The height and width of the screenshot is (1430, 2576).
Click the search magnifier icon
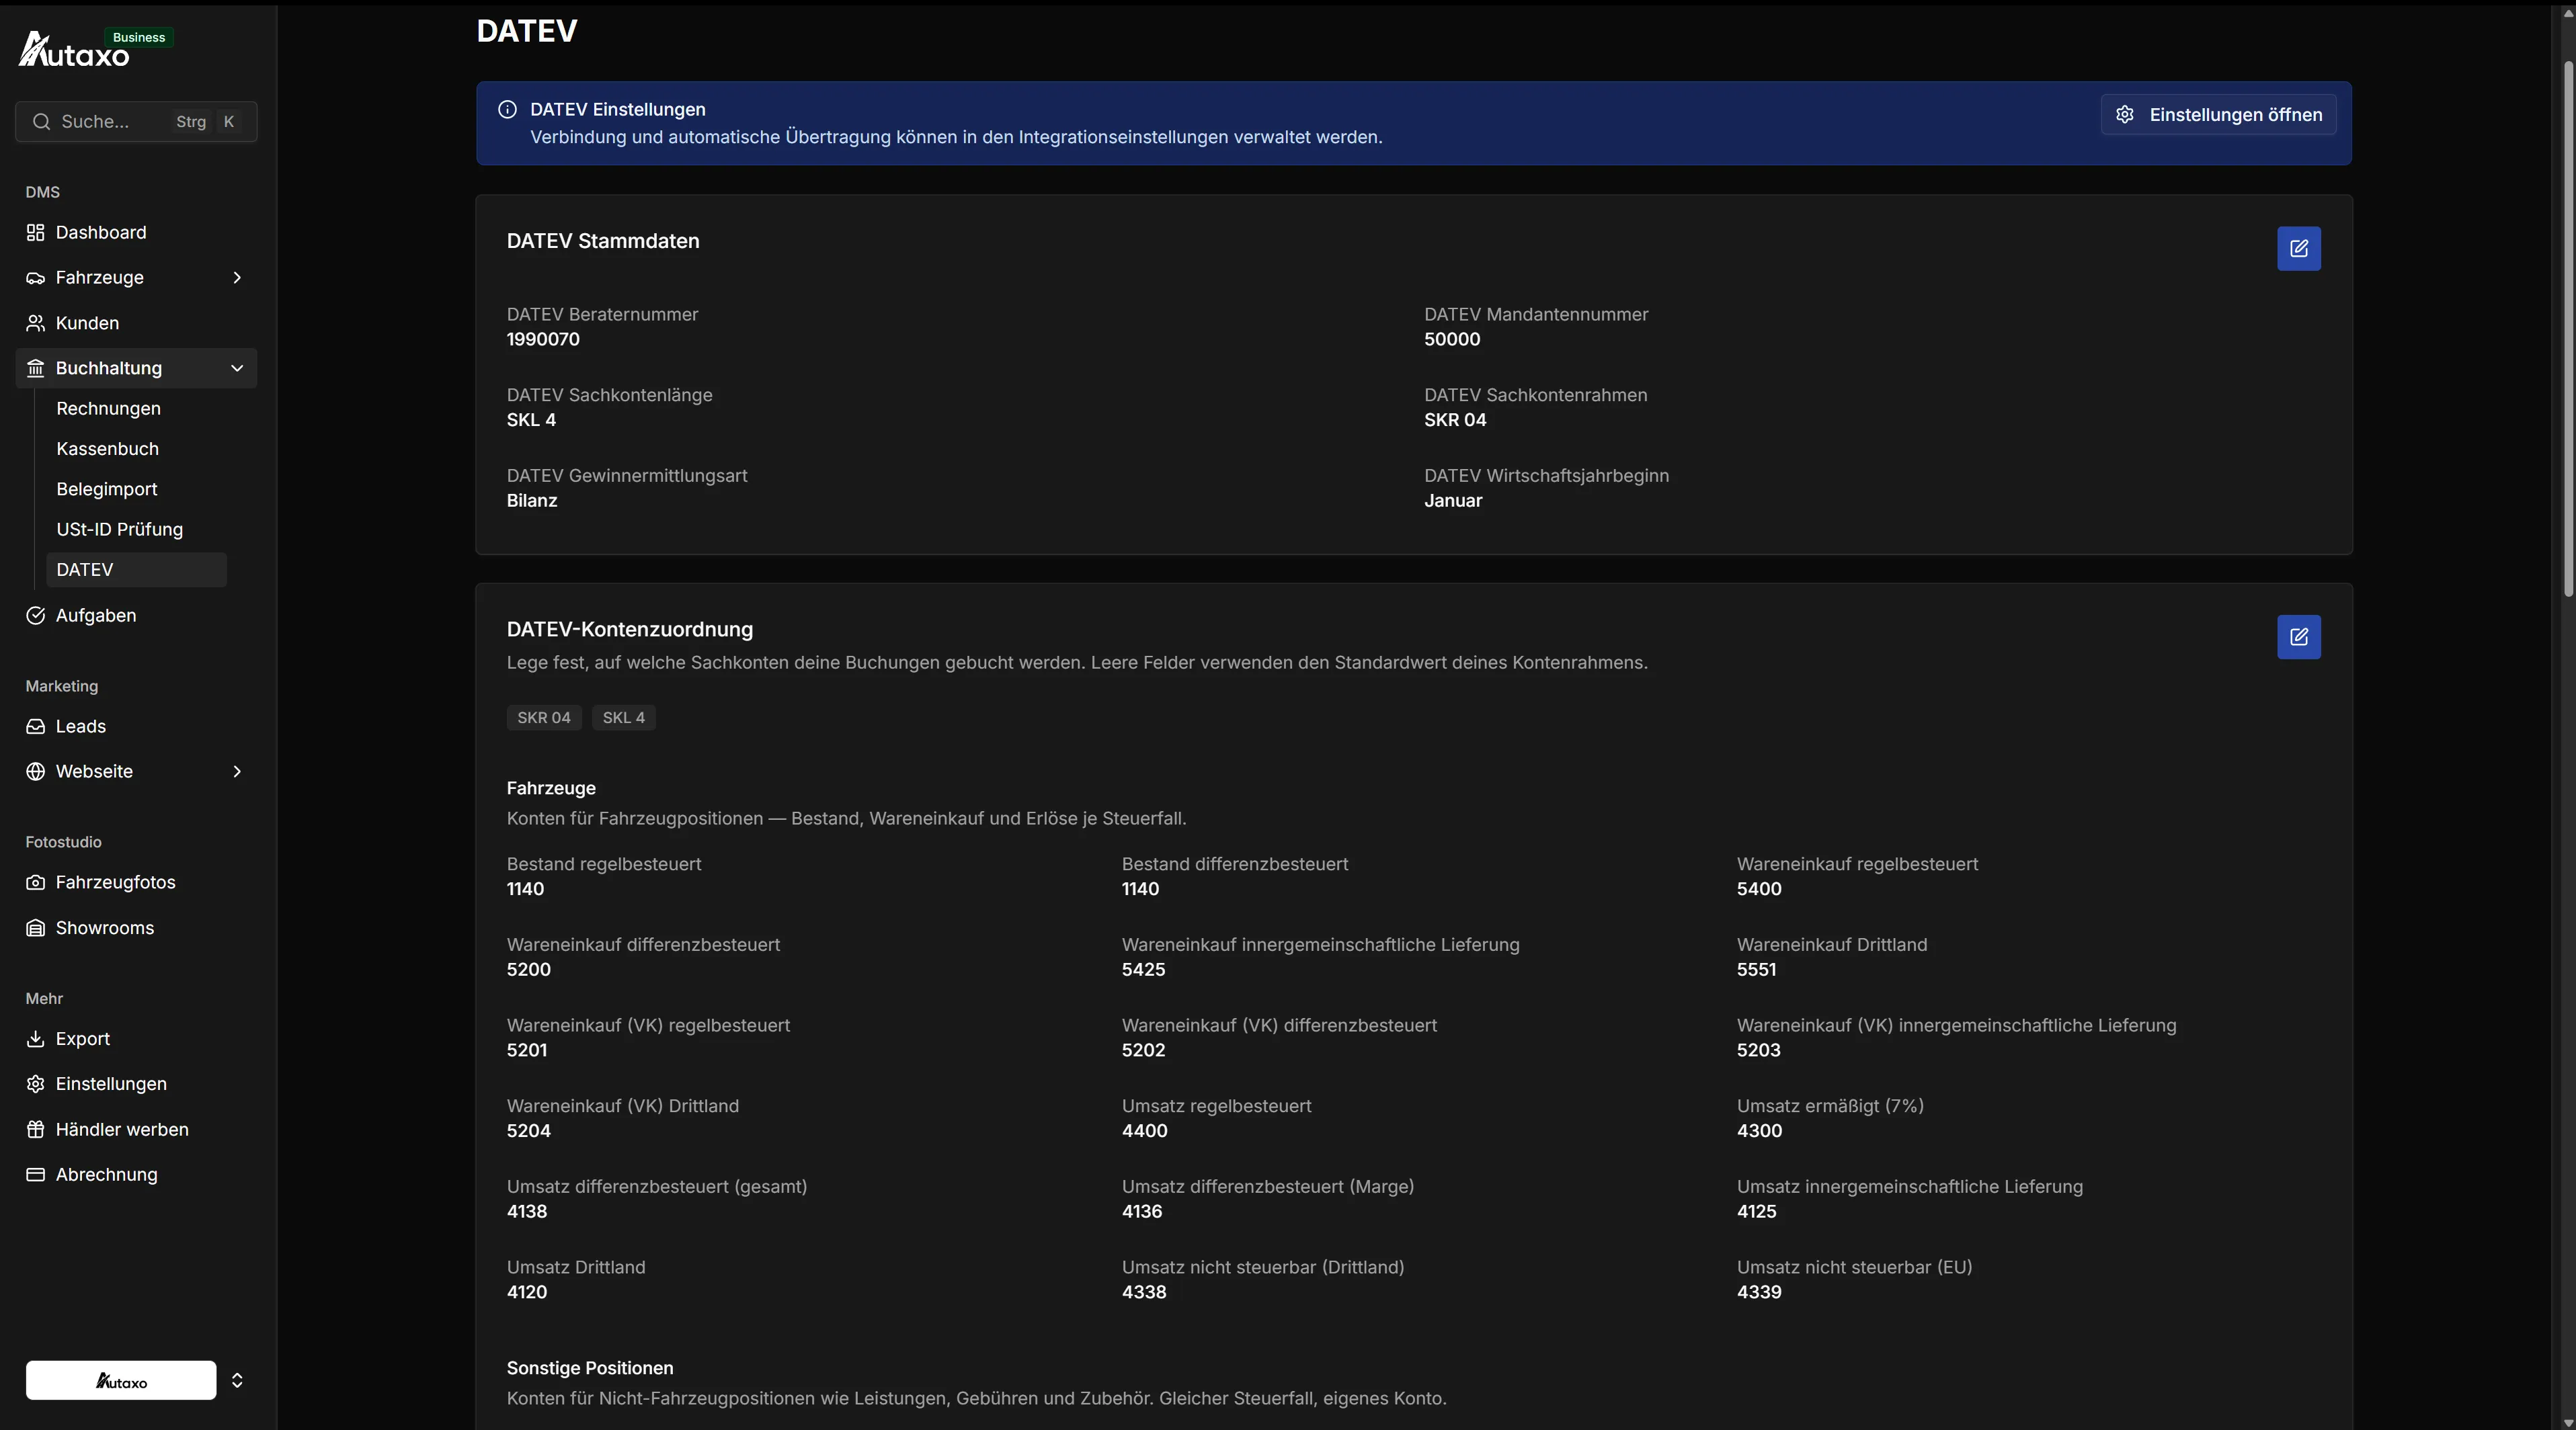[41, 122]
